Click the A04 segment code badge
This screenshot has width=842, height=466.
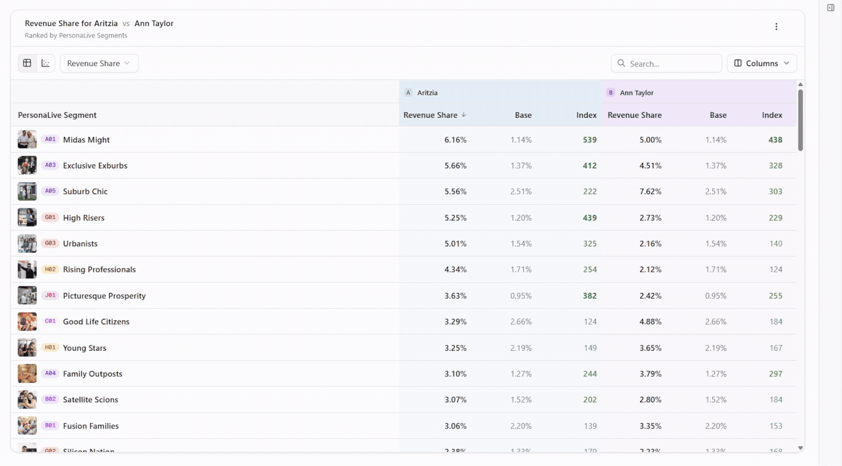pos(50,373)
